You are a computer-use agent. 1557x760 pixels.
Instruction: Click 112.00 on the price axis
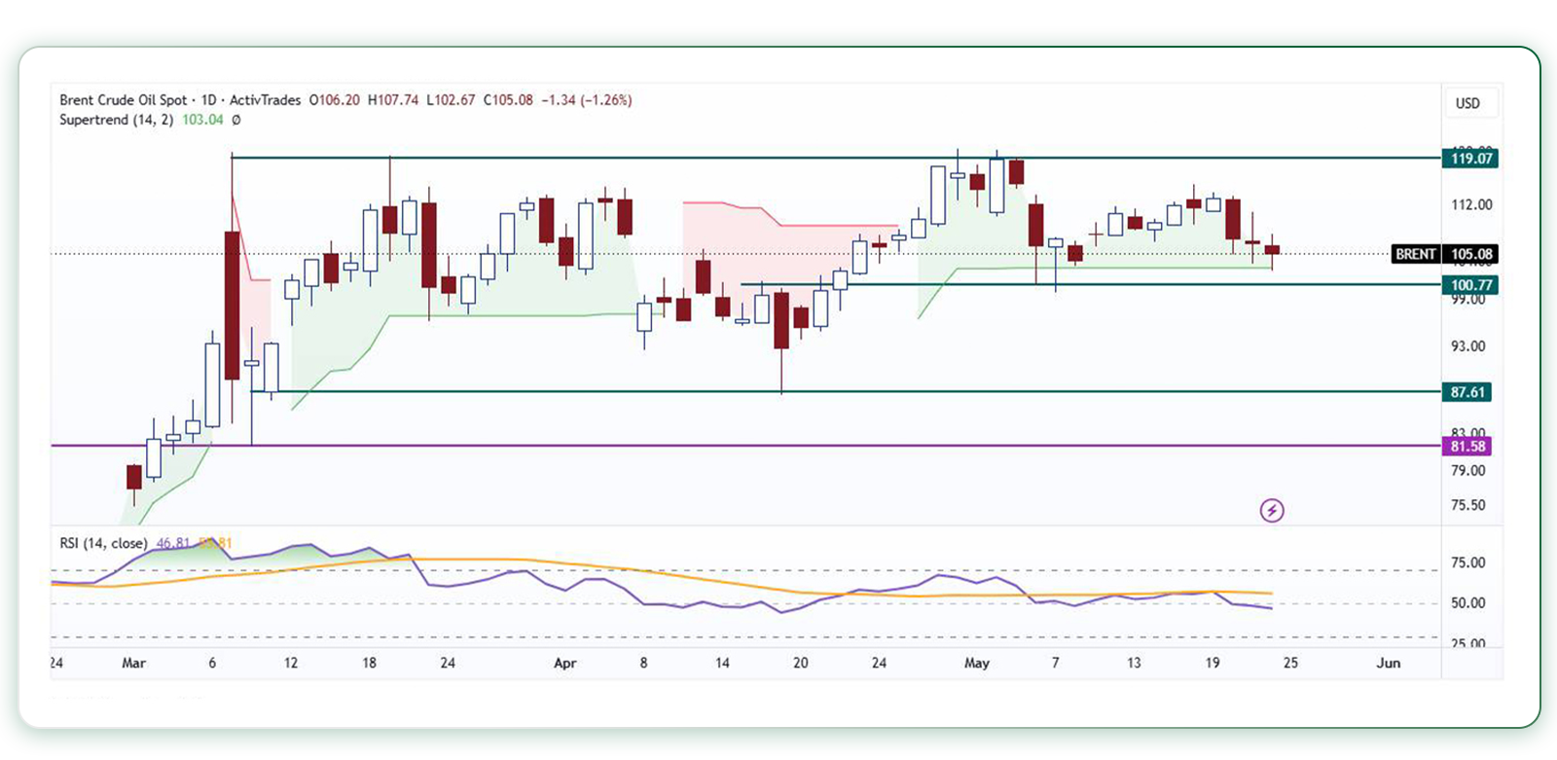(1471, 204)
